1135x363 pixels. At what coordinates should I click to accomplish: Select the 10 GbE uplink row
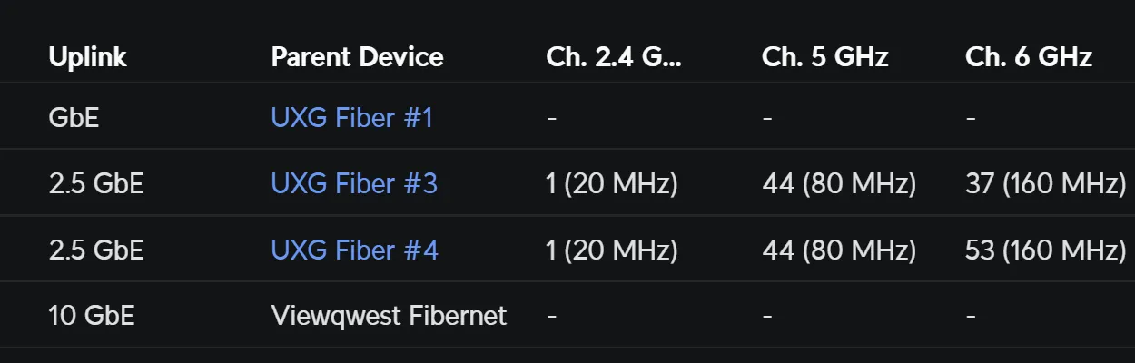click(x=567, y=316)
